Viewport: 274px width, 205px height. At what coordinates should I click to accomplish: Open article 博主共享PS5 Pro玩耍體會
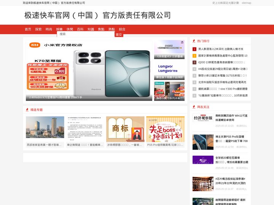(x=231, y=139)
